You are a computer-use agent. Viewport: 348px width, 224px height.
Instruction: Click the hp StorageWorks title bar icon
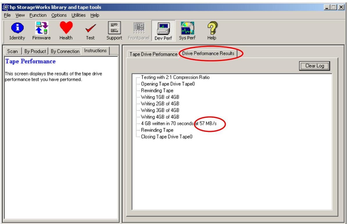coord(6,7)
